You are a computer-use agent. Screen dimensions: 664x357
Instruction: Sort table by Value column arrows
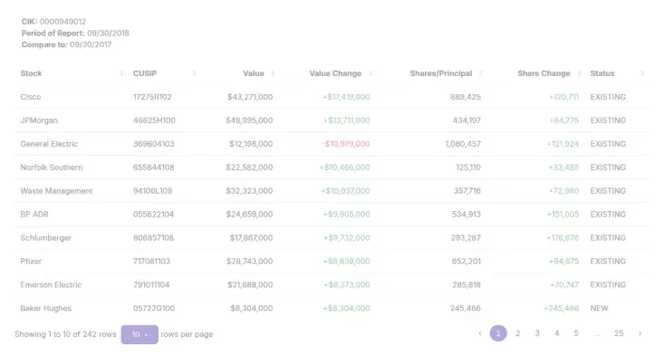[273, 73]
